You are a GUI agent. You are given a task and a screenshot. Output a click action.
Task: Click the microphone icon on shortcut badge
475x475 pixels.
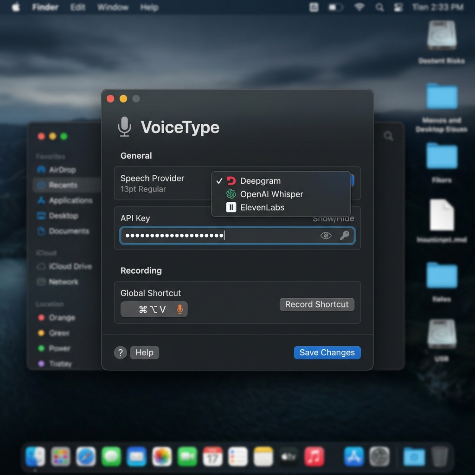(180, 309)
